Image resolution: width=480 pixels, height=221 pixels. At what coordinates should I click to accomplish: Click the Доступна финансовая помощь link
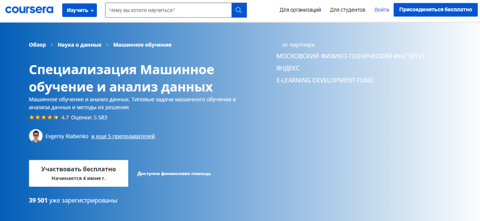pos(174,174)
